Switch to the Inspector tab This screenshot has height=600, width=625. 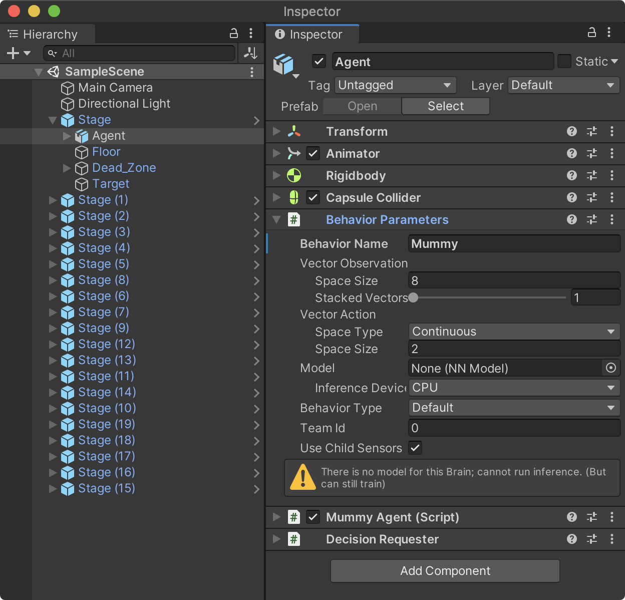tap(312, 34)
